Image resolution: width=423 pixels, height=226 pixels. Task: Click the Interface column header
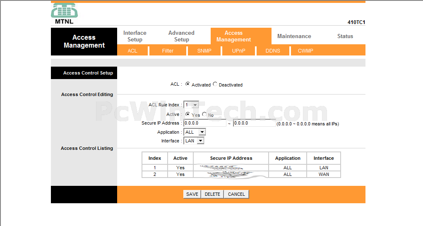point(324,158)
